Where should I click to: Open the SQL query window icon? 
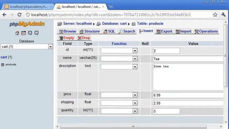coord(24,33)
